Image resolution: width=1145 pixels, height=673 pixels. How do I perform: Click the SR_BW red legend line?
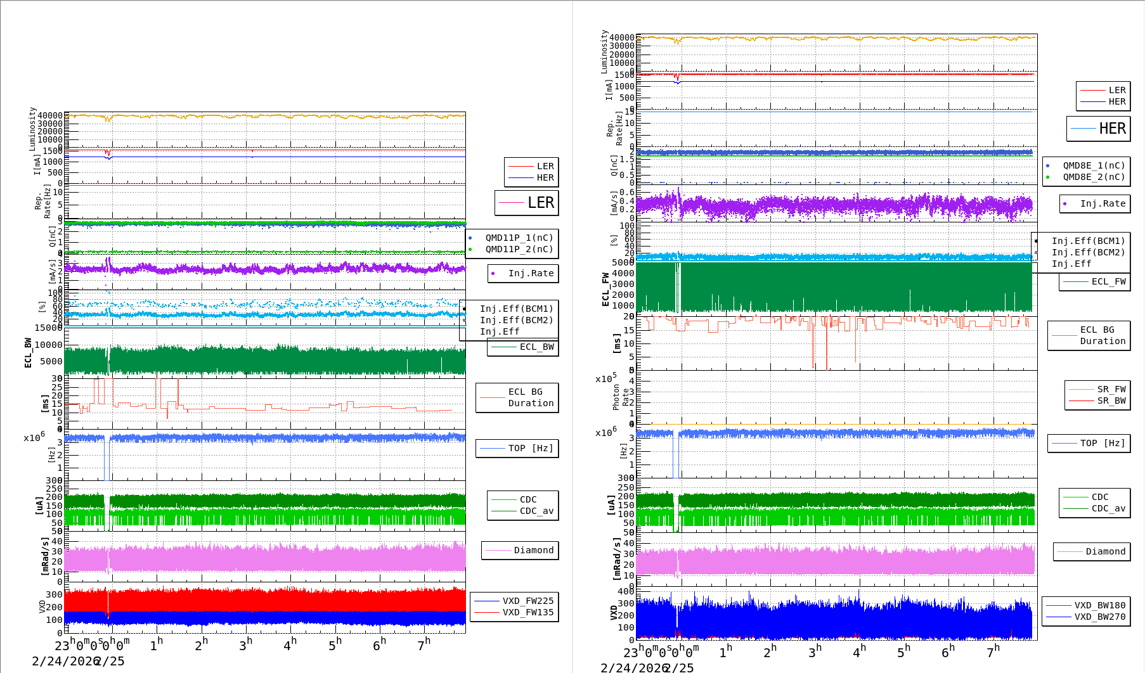coord(1081,401)
